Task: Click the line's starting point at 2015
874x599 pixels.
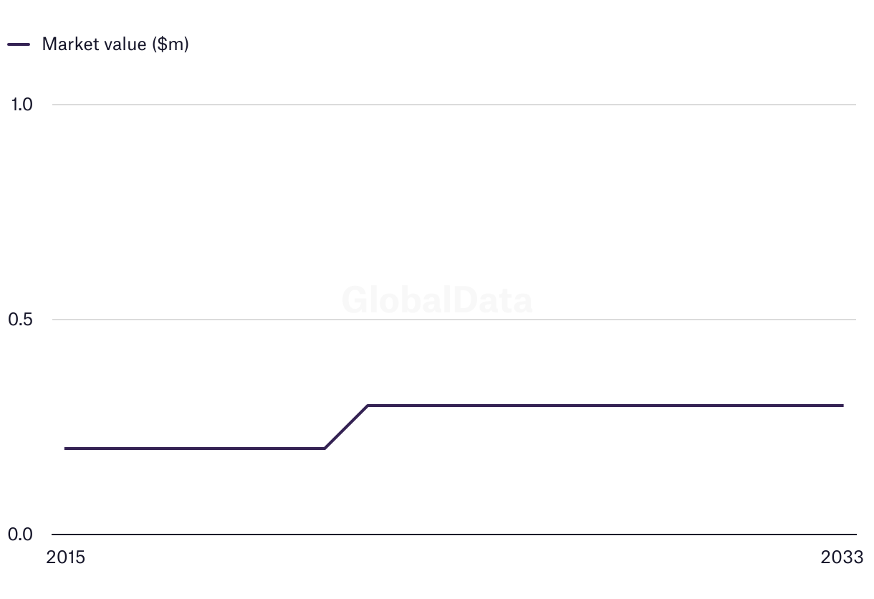Action: [x=66, y=449]
